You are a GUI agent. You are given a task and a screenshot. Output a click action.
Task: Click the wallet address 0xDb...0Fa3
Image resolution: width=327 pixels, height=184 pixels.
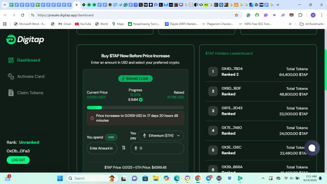coord(18,151)
